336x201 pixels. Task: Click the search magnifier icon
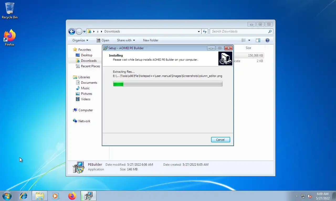click(270, 31)
